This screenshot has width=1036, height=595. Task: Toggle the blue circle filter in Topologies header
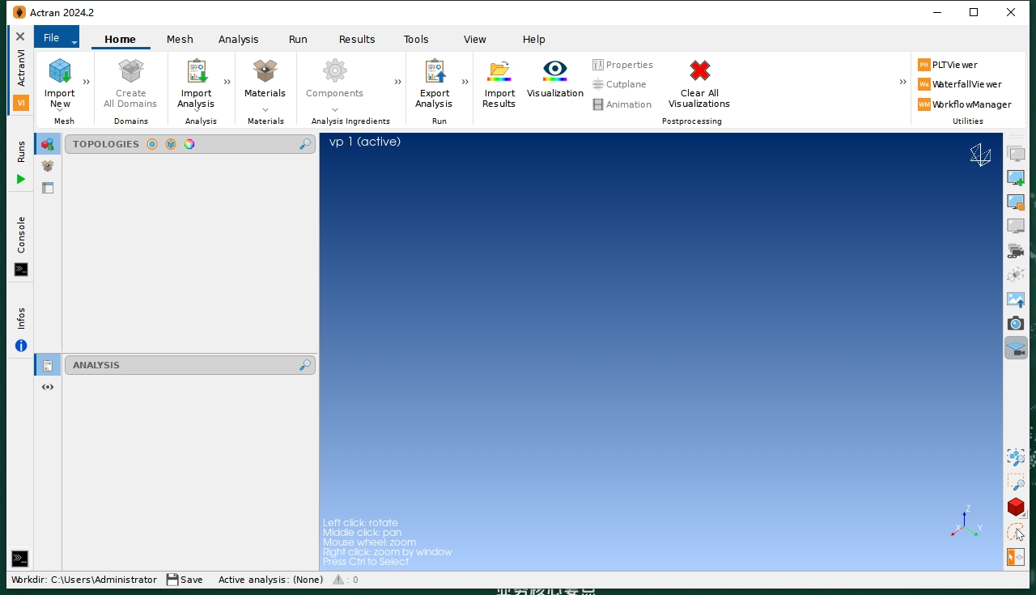click(x=152, y=144)
